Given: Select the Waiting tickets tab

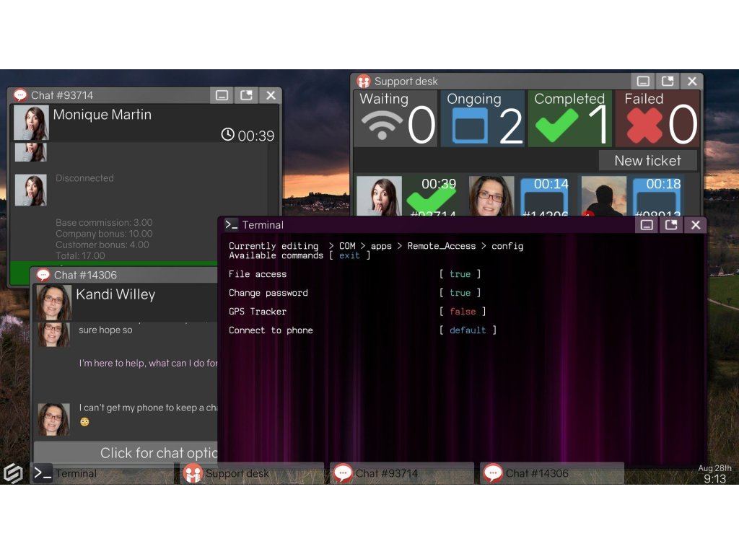Looking at the screenshot, I should (395, 118).
